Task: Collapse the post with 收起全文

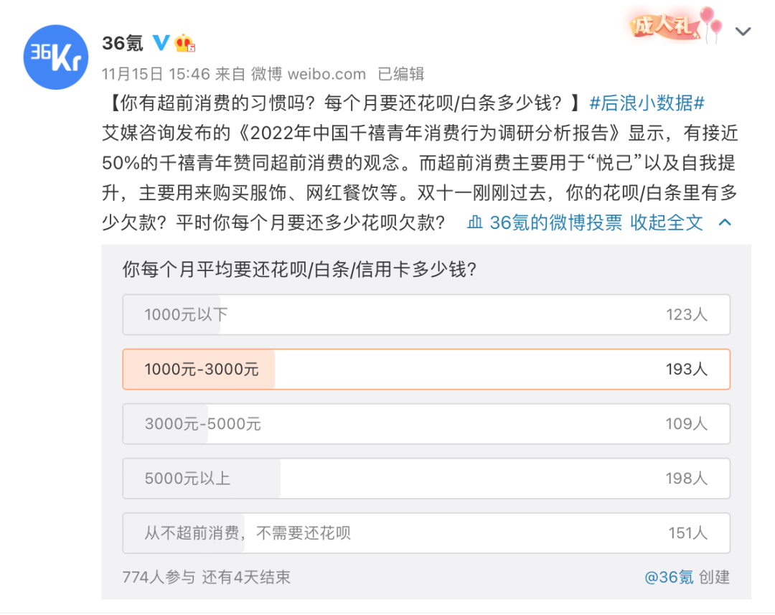Action: (666, 222)
